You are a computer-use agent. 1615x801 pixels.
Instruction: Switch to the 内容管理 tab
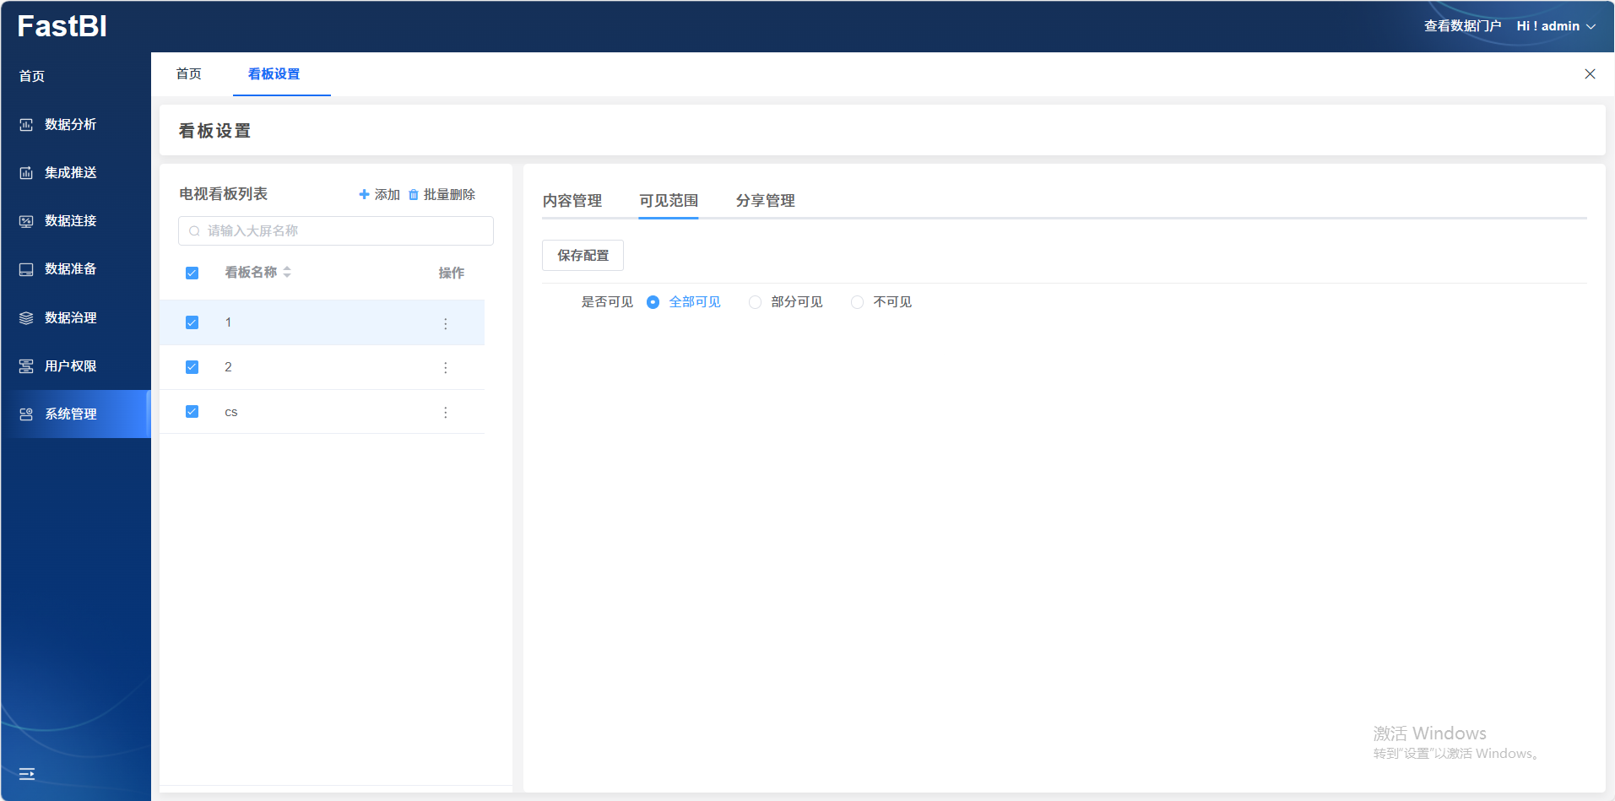pyautogui.click(x=572, y=201)
